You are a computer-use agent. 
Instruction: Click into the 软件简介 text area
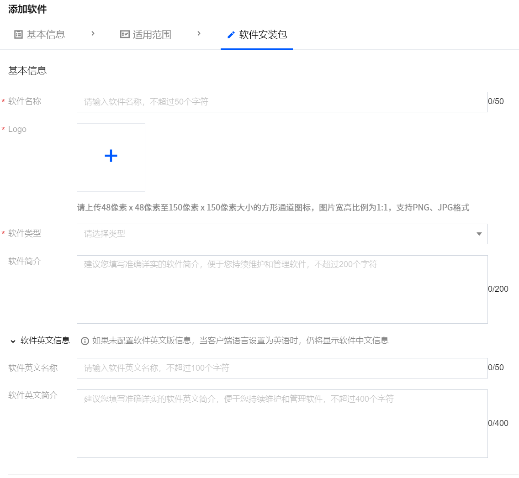(x=282, y=289)
